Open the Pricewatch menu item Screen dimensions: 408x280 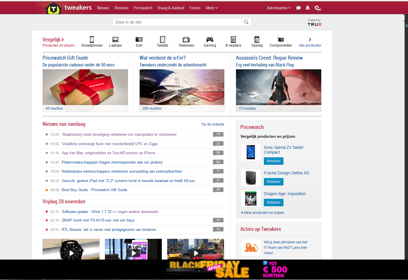(x=143, y=8)
